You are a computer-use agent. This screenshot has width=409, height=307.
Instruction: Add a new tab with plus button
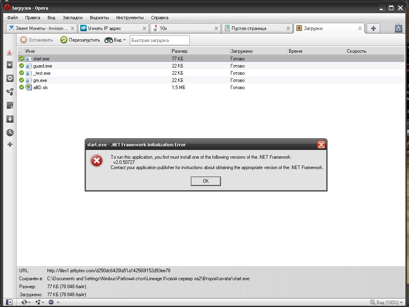(373, 28)
